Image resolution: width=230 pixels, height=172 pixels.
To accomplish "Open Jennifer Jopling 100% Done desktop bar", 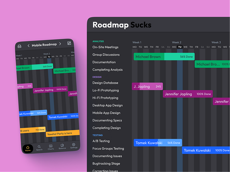I will (188, 94).
